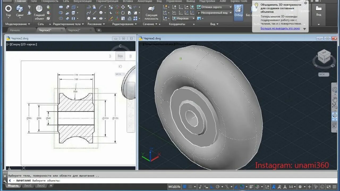This screenshot has height=191, width=340.
Task: Toggle lineweight display in status bar
Action: pos(251,187)
